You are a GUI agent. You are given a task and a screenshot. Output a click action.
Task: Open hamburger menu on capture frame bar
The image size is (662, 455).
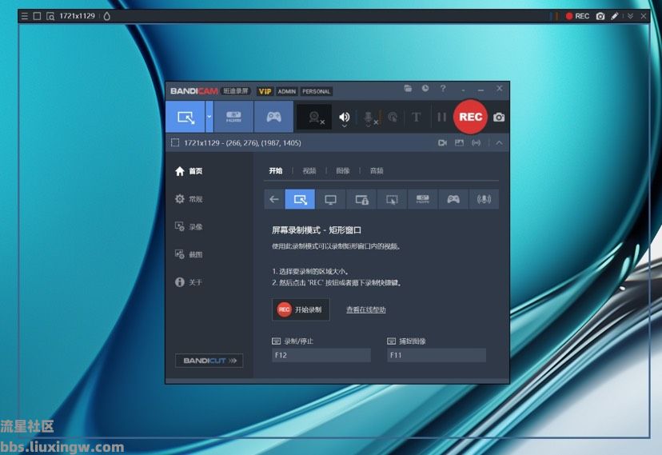[25, 16]
